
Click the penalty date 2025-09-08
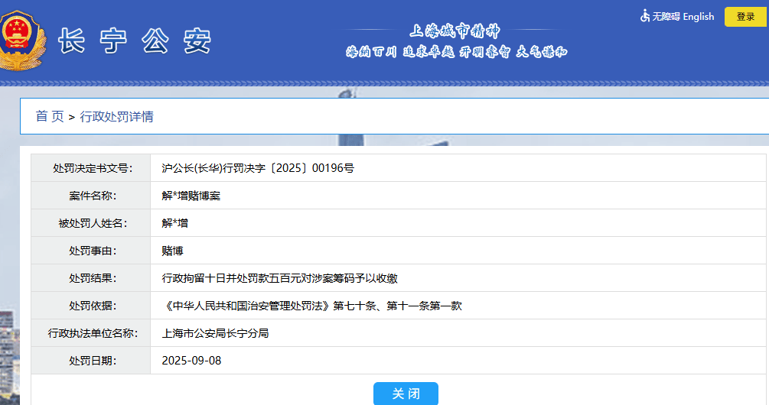[191, 361]
